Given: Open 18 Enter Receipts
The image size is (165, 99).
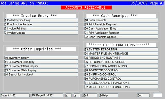Looking at the screenshot, I should (121, 20).
